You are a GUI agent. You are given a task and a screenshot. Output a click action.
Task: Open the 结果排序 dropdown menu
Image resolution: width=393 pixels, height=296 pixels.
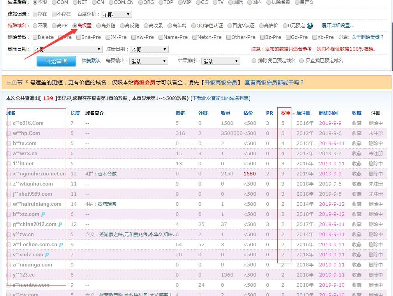click(220, 61)
